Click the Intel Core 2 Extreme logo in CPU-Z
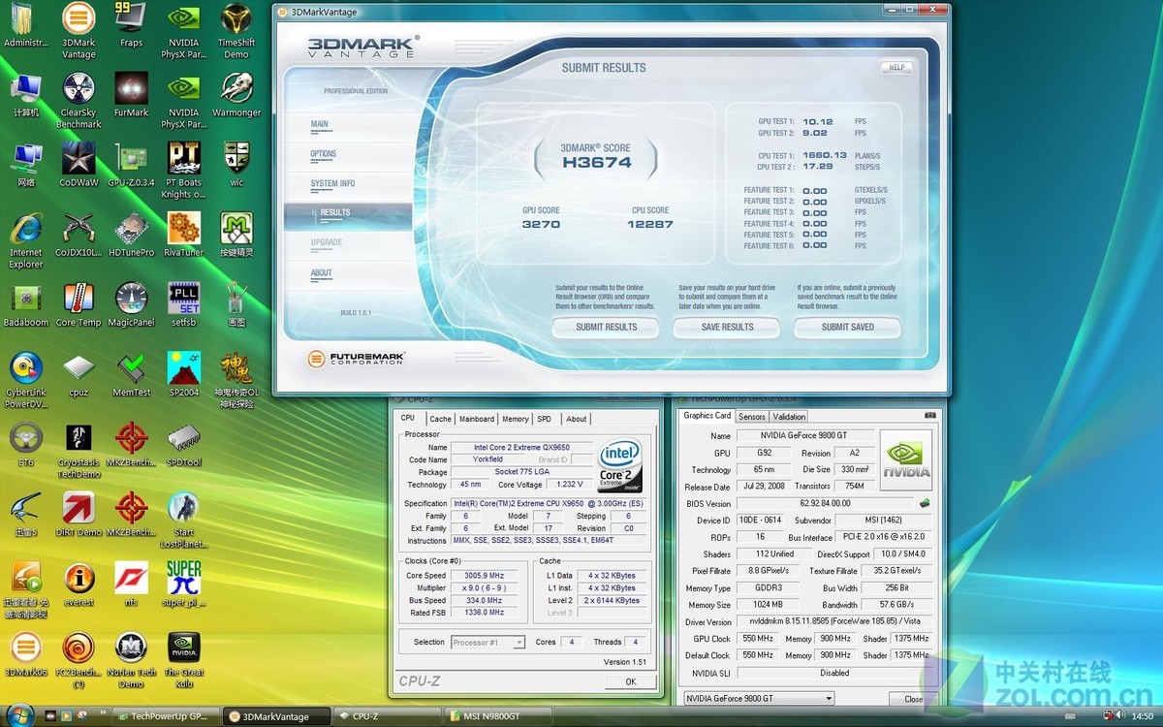Image resolution: width=1163 pixels, height=727 pixels. pos(620,466)
